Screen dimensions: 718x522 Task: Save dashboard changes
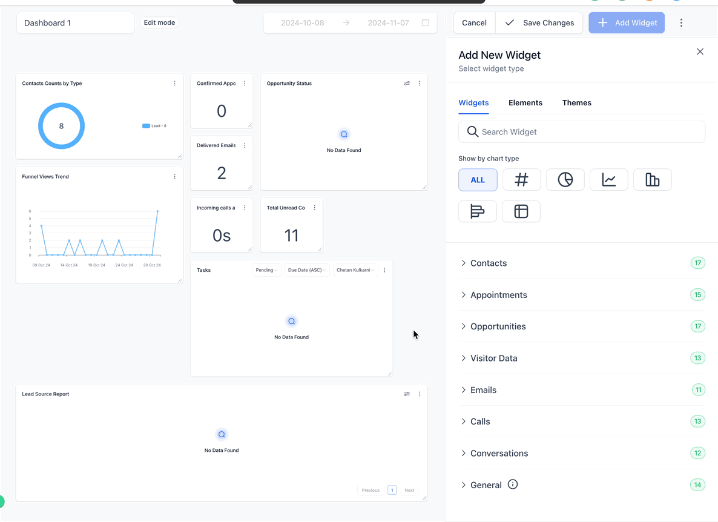539,22
